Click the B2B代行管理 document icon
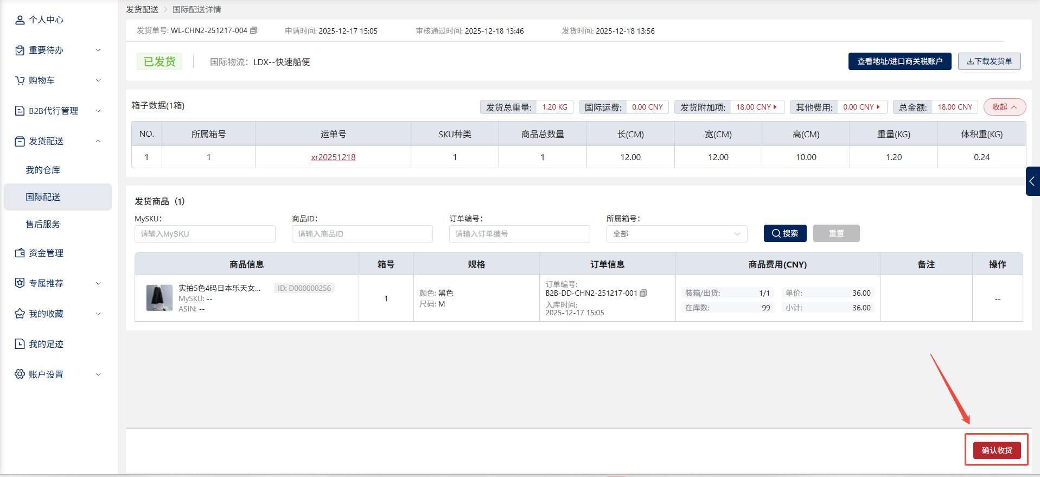 20,111
